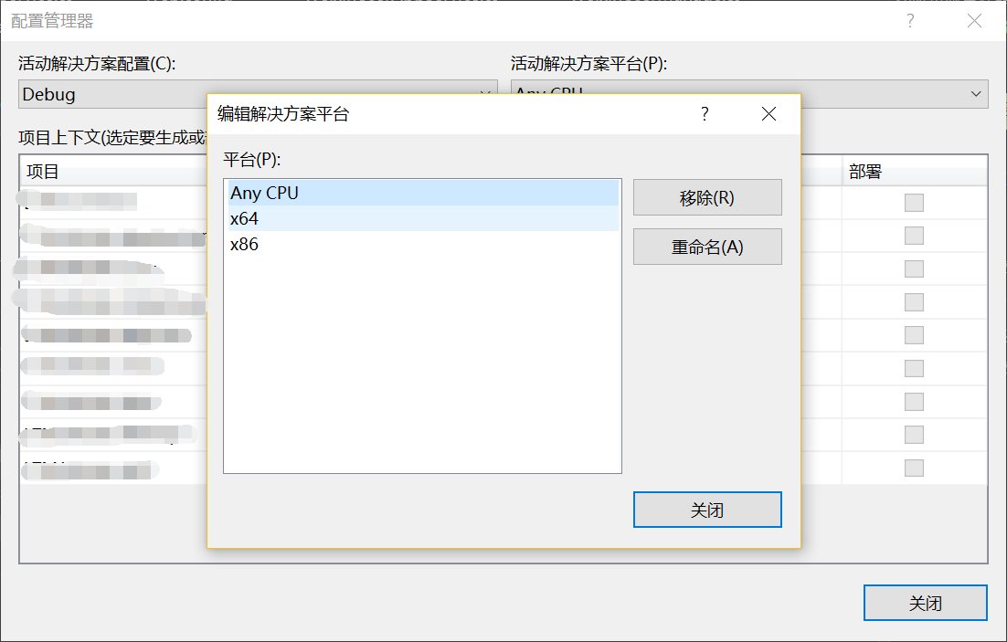Image resolution: width=1007 pixels, height=642 pixels.
Task: Check the last checkbox in the 部署 column
Action: [914, 468]
